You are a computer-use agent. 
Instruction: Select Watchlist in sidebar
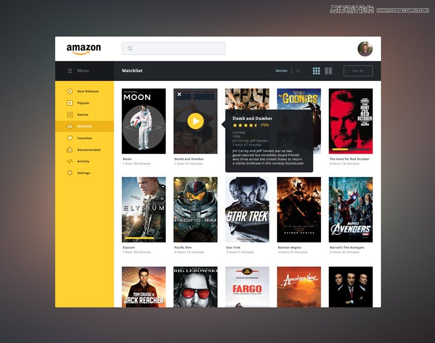click(85, 127)
